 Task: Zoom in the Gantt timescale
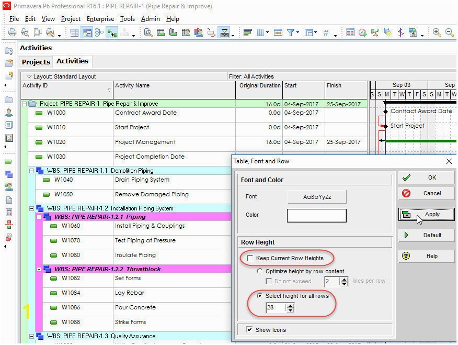tap(437, 32)
